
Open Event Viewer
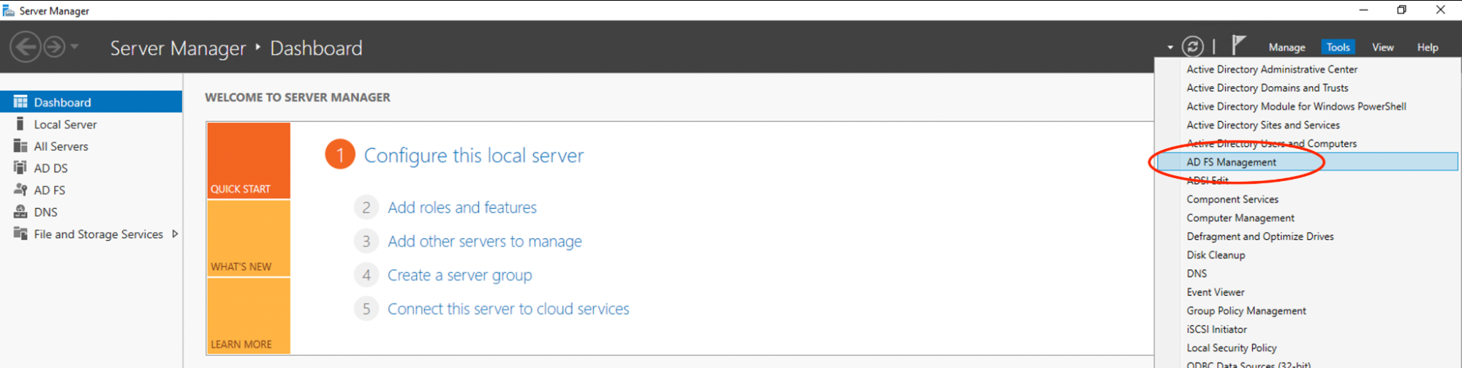tap(1216, 292)
